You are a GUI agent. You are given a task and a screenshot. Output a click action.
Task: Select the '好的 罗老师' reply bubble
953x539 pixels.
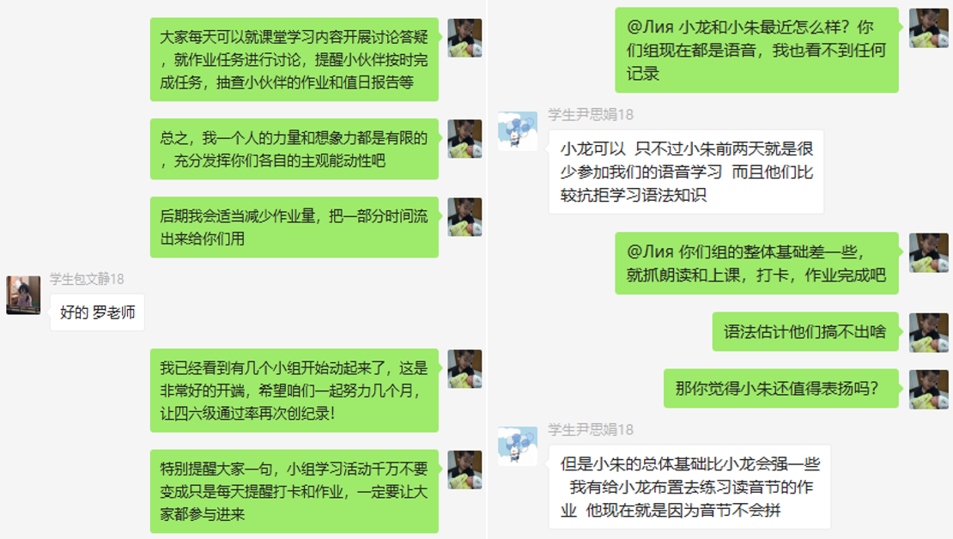[x=97, y=312]
